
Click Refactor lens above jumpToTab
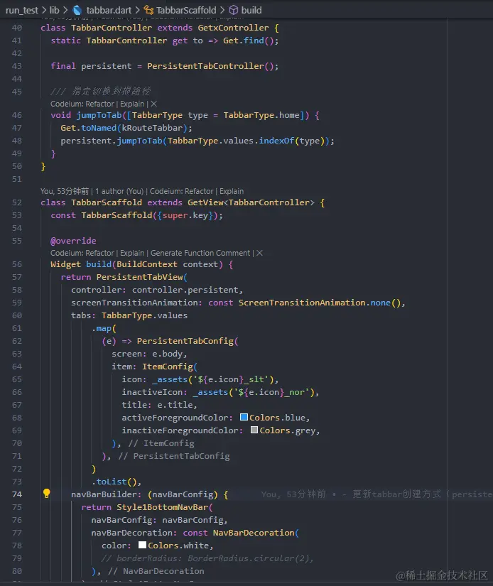[x=99, y=104]
